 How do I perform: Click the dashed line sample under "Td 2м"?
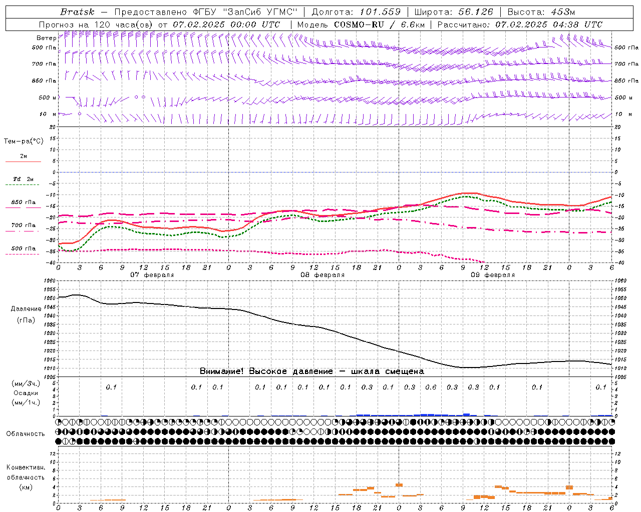pos(22,185)
